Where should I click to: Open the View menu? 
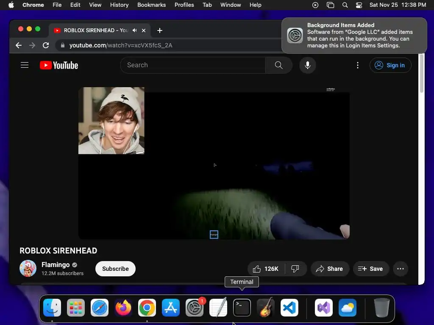tap(95, 5)
